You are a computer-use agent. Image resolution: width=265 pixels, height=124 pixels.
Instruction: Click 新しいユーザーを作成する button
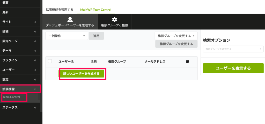[x=81, y=74]
